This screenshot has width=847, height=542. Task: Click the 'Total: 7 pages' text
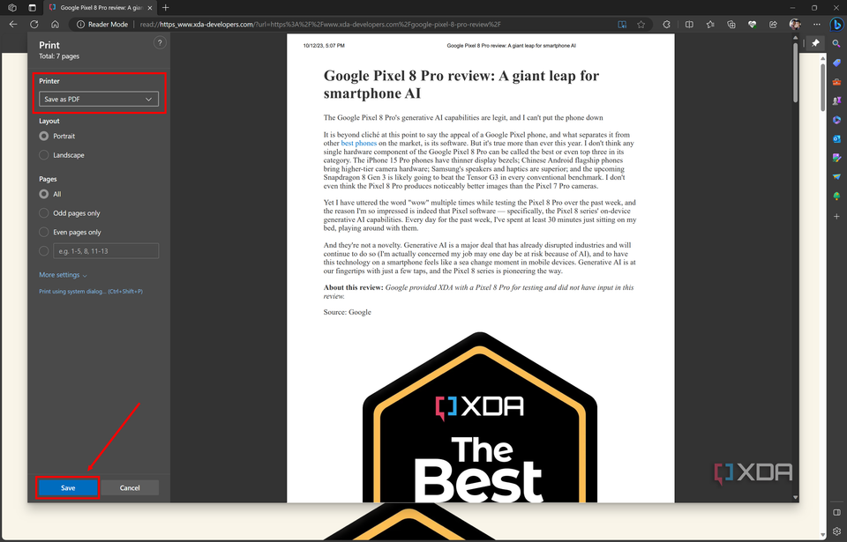[x=59, y=56]
